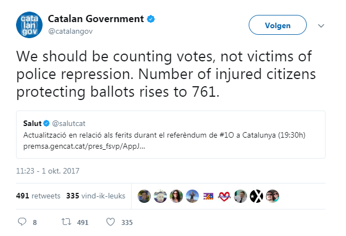Screen dimensions: 346x236
Task: Open the quoted Salut tweet card
Action: pyautogui.click(x=171, y=134)
